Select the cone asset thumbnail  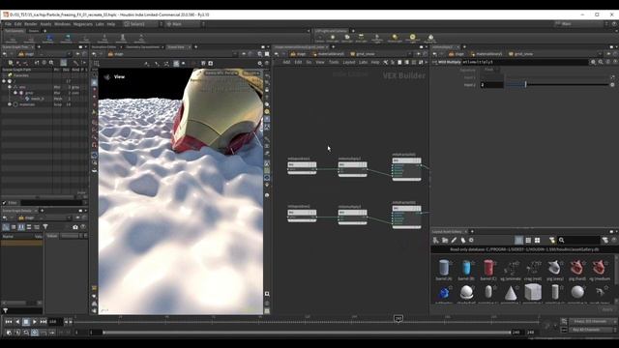511,294
